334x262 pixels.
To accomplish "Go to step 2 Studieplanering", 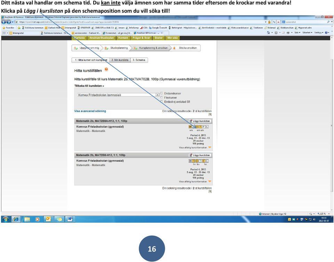I will tap(117, 48).
